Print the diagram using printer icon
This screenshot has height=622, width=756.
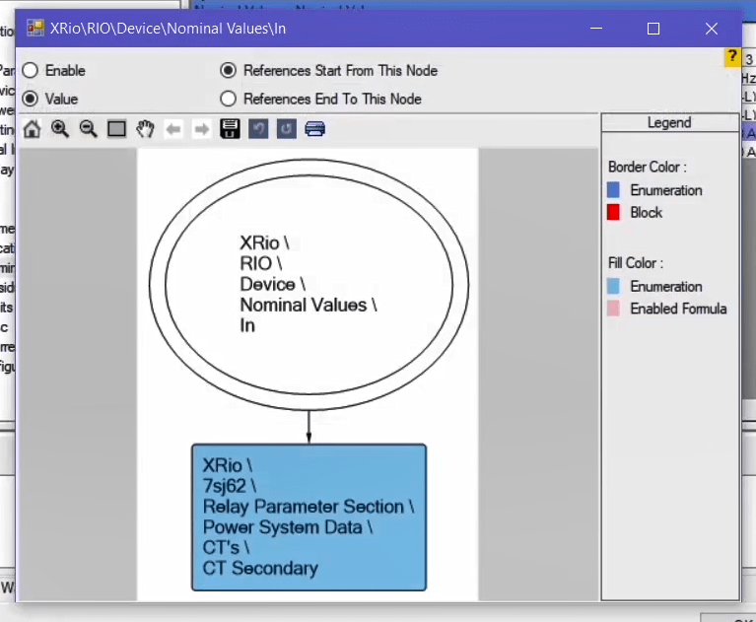point(314,129)
